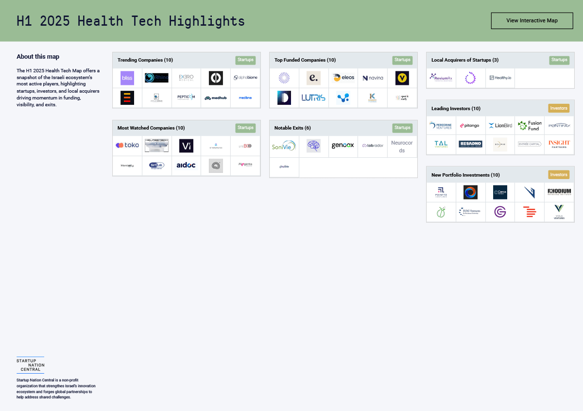Click the aidoc company logo
The image size is (583, 411).
pos(186,165)
